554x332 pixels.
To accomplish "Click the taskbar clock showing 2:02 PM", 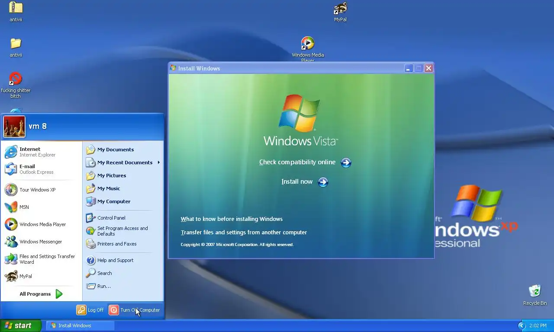I will pos(538,326).
